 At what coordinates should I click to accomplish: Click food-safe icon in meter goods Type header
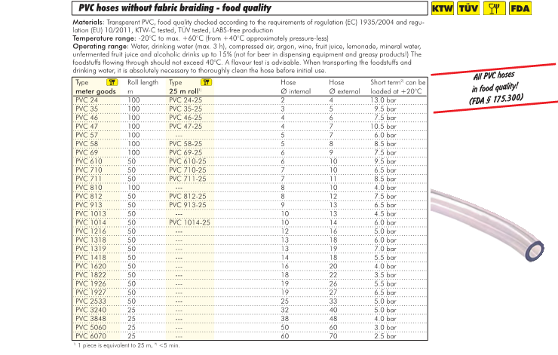(x=112, y=81)
